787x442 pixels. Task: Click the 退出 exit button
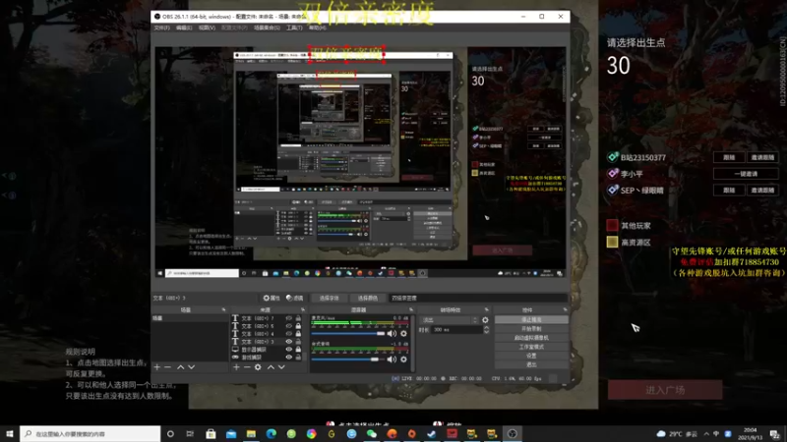(x=531, y=364)
